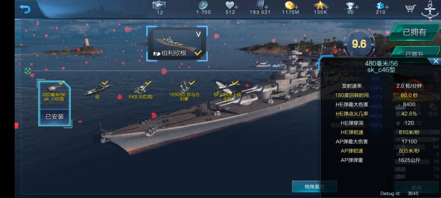Screen dimensions: 441x198
Task: Open the 特殊属性 special attributes tab
Action: click(314, 187)
